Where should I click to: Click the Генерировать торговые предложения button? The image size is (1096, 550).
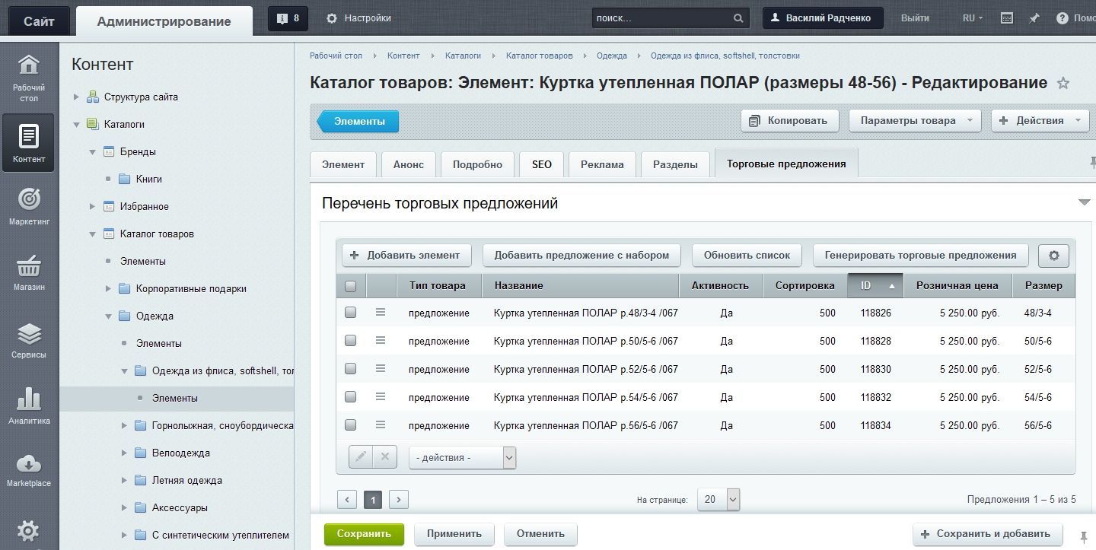[x=920, y=256]
